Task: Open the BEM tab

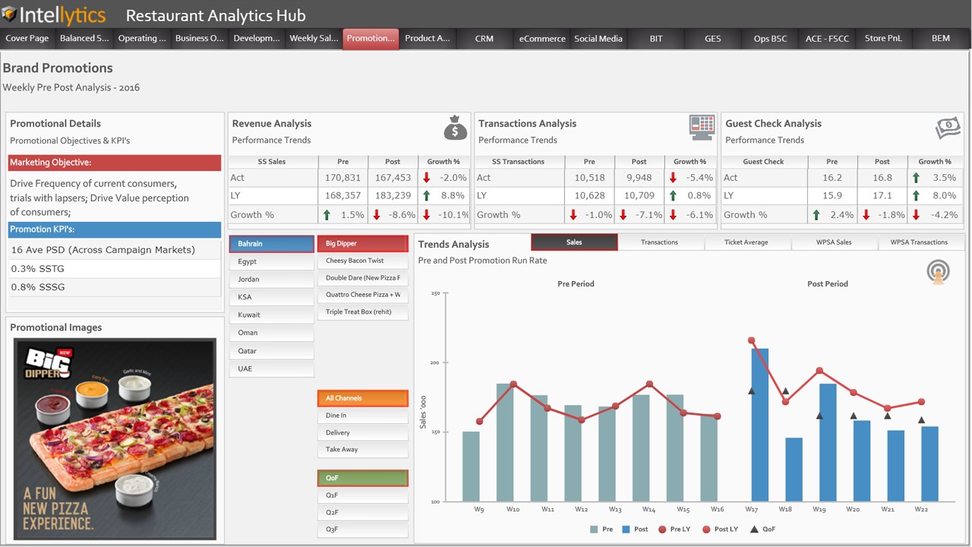Action: (941, 39)
